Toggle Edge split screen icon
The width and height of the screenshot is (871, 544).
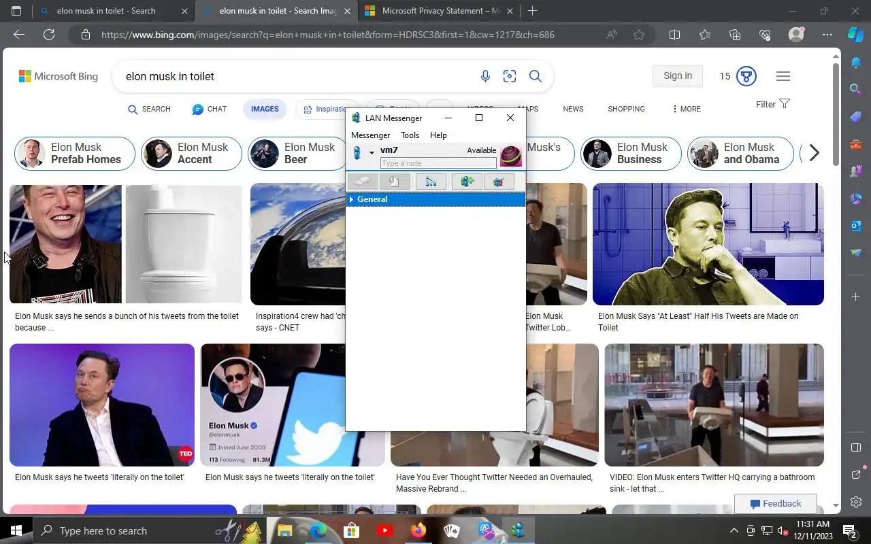click(674, 35)
